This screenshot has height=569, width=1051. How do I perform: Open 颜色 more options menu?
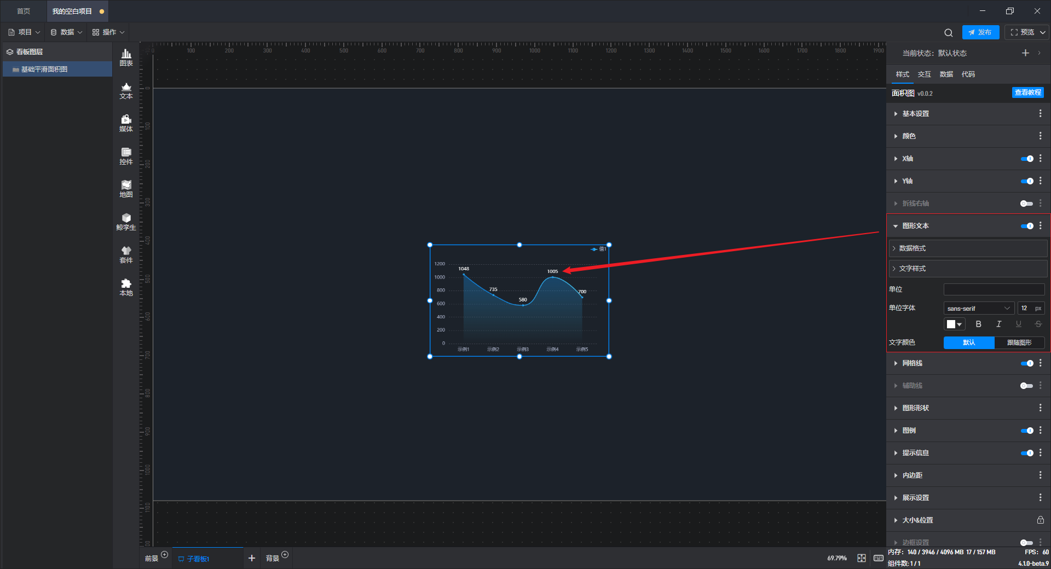click(1040, 136)
